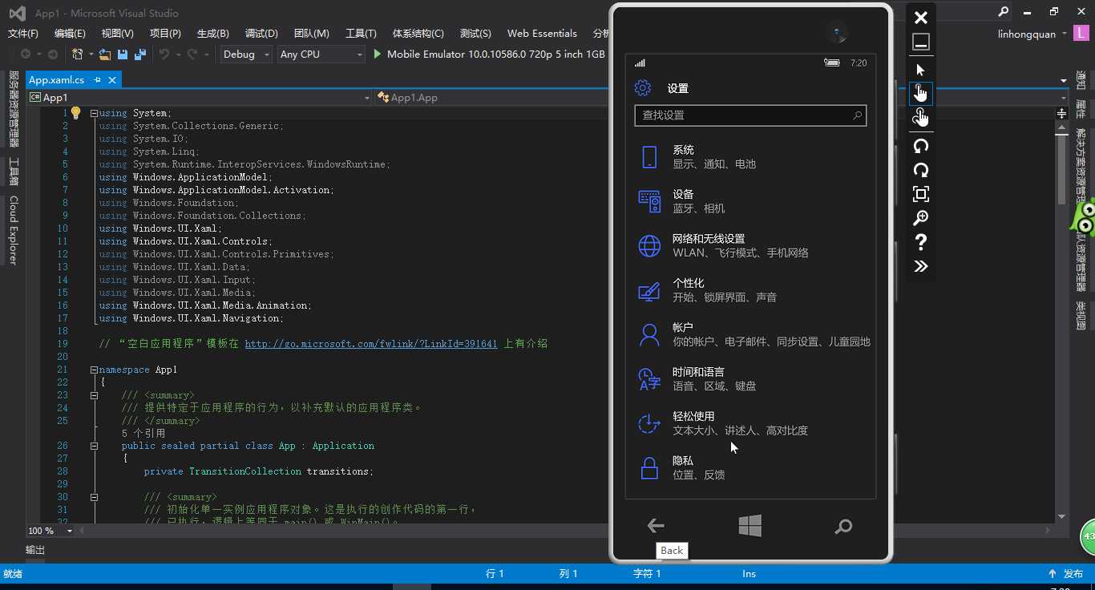1095x590 pixels.
Task: Click the New Project toolbar icon
Action: coord(77,55)
